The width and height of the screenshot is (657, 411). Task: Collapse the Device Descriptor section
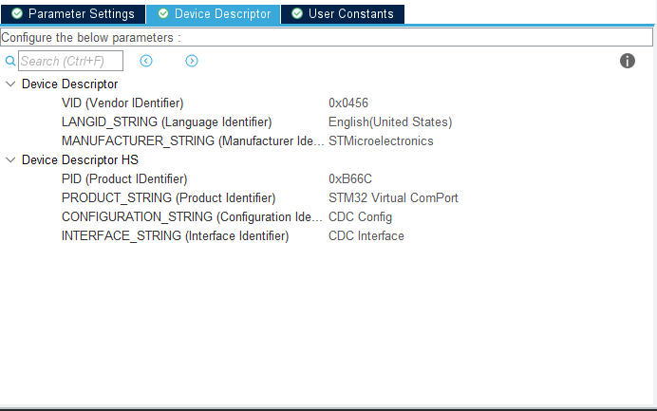[x=10, y=84]
